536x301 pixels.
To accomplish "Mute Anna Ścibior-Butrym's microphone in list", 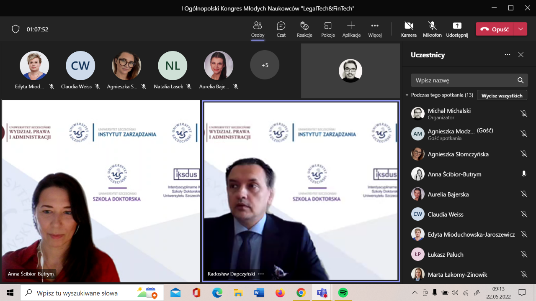I will (523, 174).
